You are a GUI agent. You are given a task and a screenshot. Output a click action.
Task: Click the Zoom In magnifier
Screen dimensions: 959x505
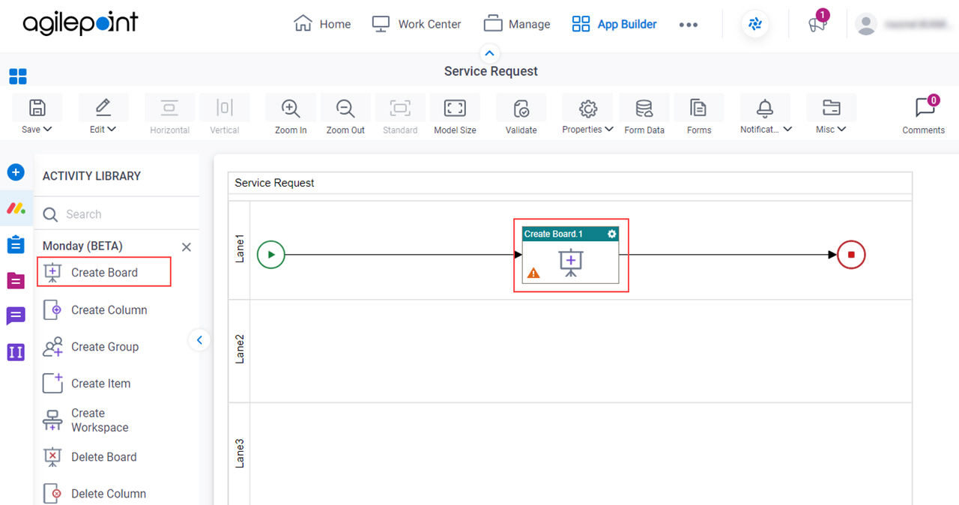pos(291,108)
